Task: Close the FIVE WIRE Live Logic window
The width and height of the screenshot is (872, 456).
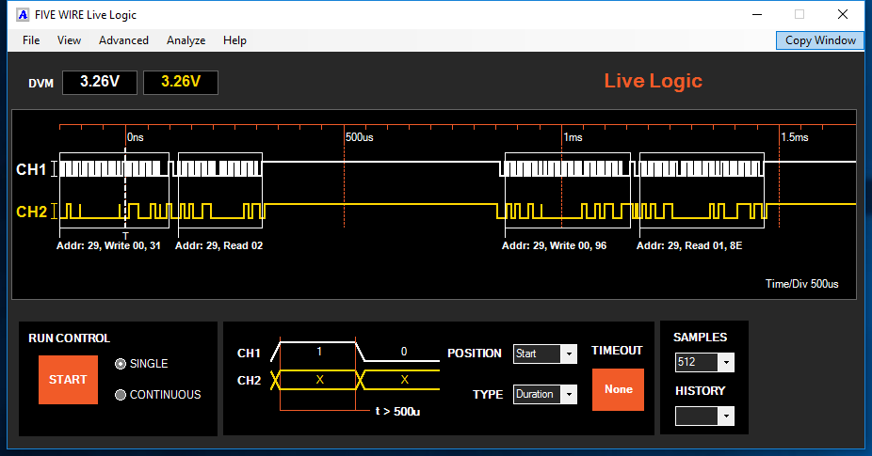Action: (x=843, y=14)
